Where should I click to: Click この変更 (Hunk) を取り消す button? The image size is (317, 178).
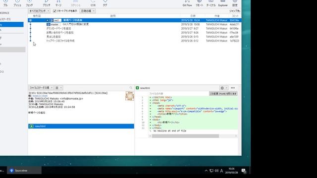[x=223, y=93]
